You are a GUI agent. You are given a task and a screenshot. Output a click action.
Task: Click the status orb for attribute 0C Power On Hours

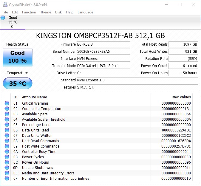coord(7,162)
